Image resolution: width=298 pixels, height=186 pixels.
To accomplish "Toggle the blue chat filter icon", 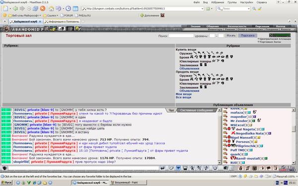I will [178, 168].
